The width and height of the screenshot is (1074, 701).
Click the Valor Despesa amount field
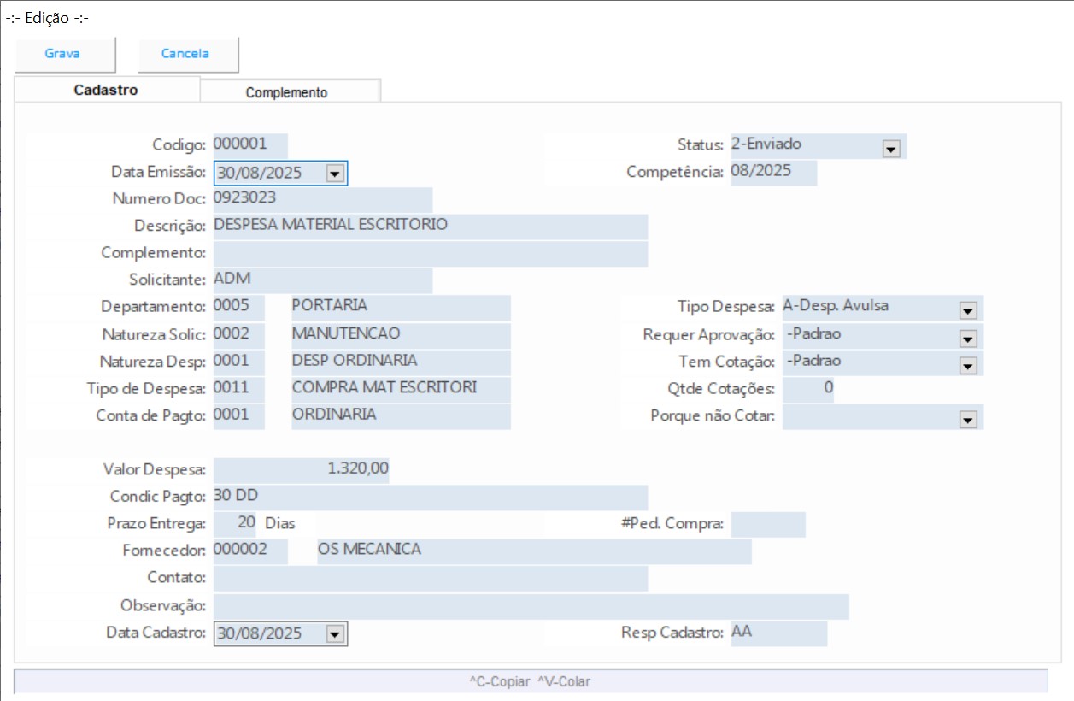(x=301, y=469)
